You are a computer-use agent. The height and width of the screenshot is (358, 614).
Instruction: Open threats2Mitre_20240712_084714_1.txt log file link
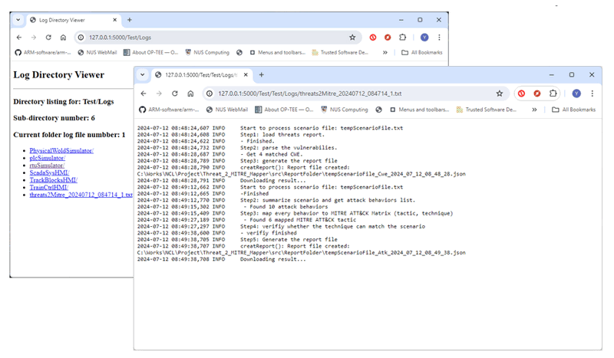[x=81, y=195]
